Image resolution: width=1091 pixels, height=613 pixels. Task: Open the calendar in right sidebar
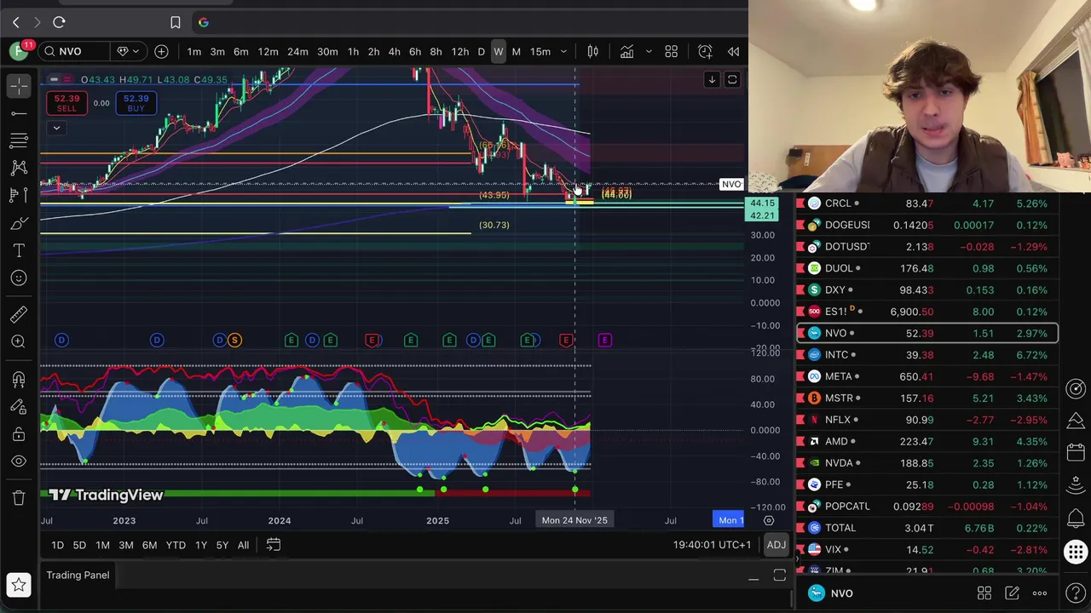(x=1076, y=452)
